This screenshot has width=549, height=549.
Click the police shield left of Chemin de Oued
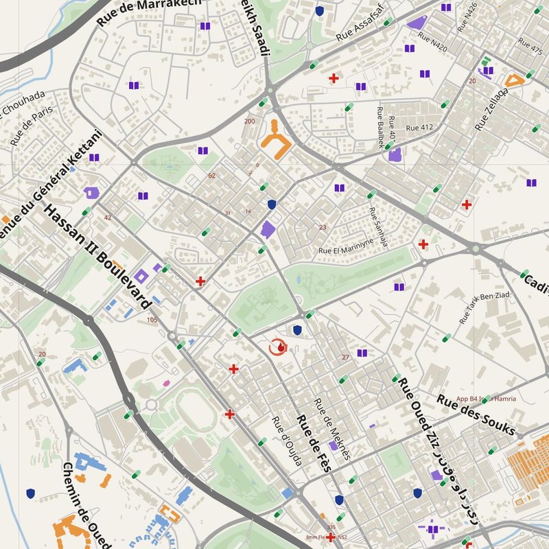pos(31,493)
